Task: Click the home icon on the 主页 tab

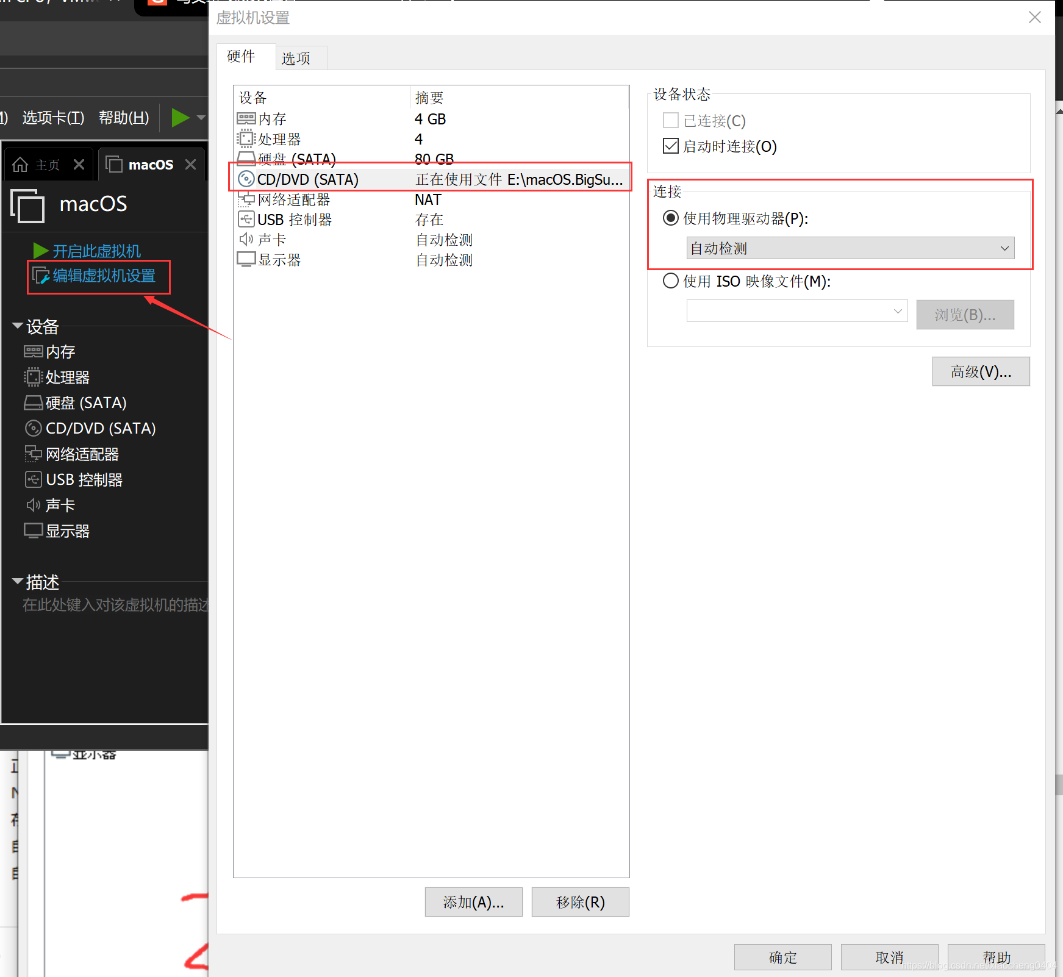Action: click(20, 165)
